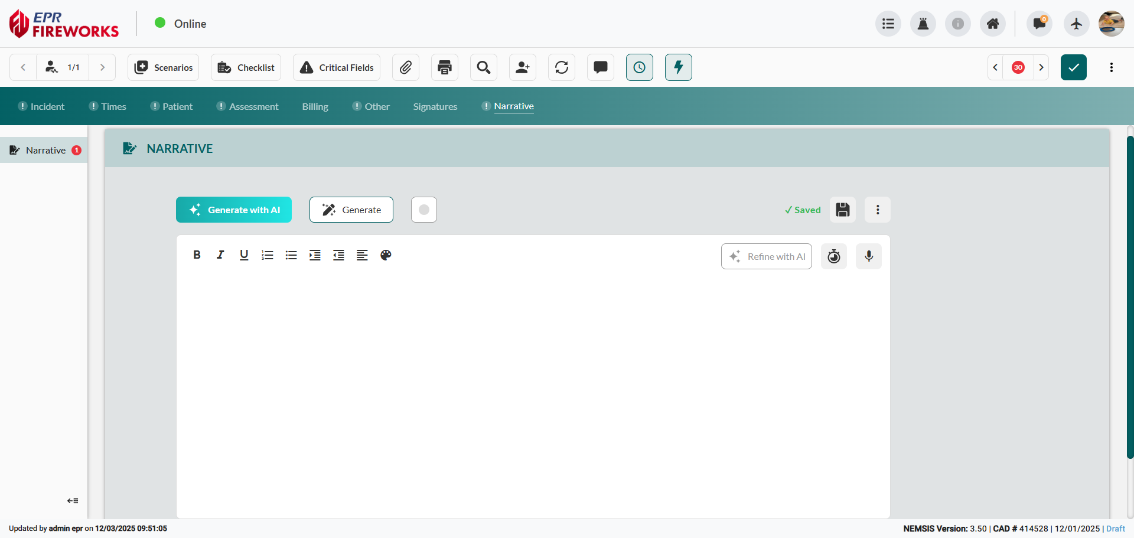Click the refresh sync icon
Image resolution: width=1134 pixels, height=538 pixels.
[x=562, y=67]
